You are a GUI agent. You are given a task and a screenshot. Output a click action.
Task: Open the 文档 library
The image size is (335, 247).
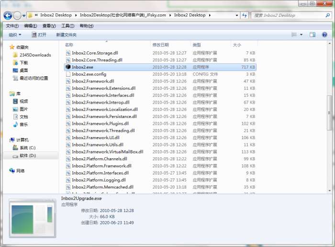tap(24, 117)
